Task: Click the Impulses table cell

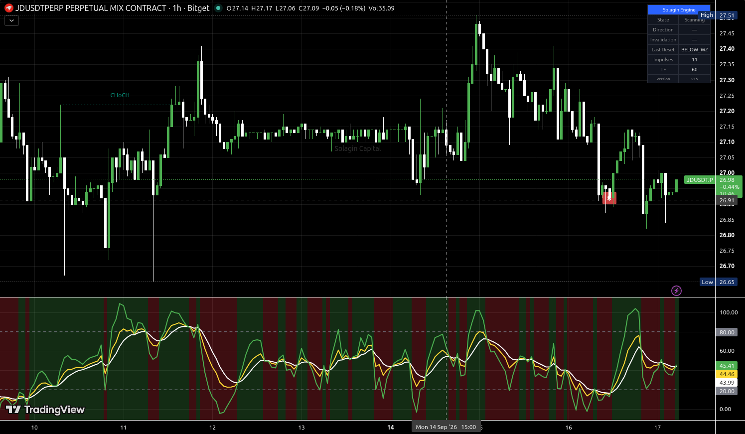Action: click(x=663, y=60)
